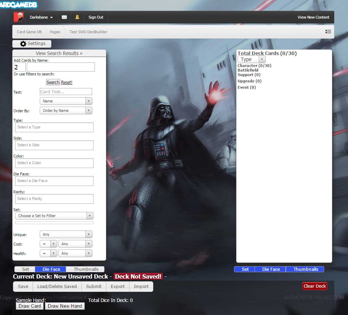The height and width of the screenshot is (315, 348).
Task: Open the breadcrumb list menu icon
Action: 328,32
